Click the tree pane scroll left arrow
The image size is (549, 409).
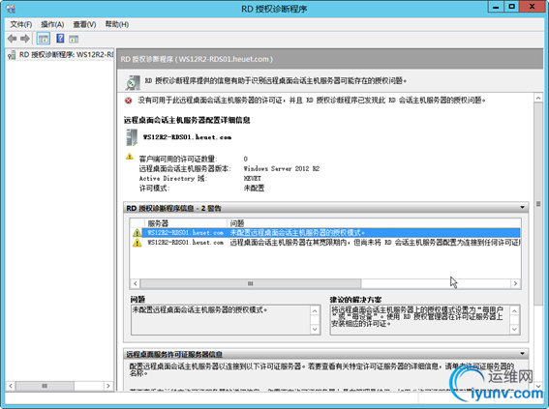pos(11,386)
